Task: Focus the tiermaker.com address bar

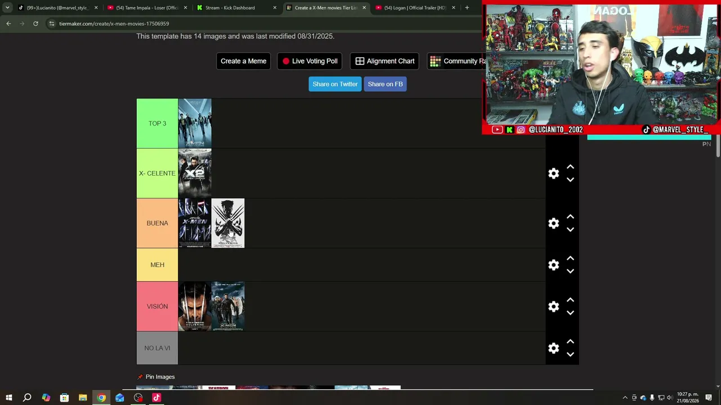Action: pyautogui.click(x=265, y=24)
